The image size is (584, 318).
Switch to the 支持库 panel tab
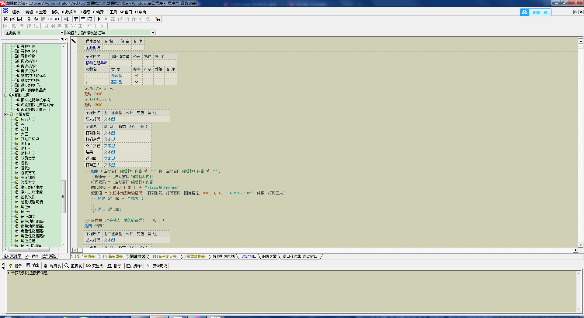12,256
